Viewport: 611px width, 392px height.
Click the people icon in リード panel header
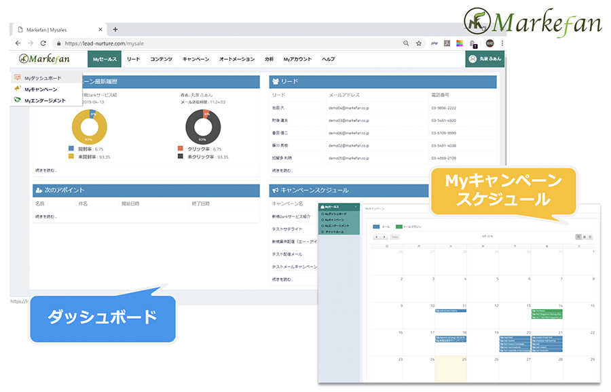click(276, 81)
